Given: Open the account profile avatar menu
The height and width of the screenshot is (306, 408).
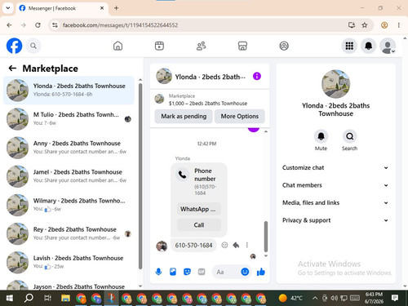Looking at the screenshot, I should click(388, 46).
